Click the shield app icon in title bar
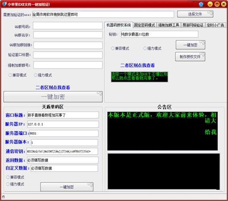 4,4
